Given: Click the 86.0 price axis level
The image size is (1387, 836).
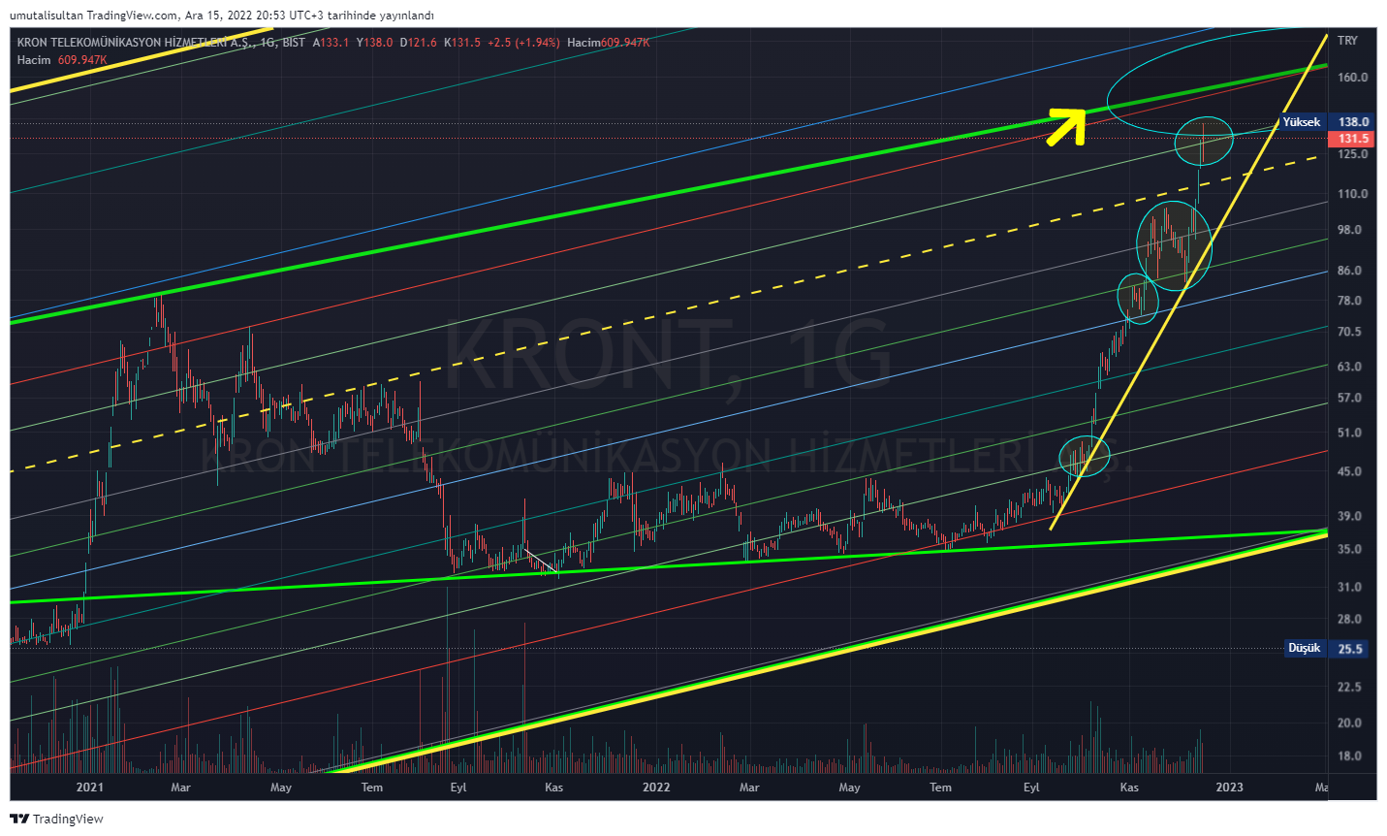Looking at the screenshot, I should (x=1349, y=271).
